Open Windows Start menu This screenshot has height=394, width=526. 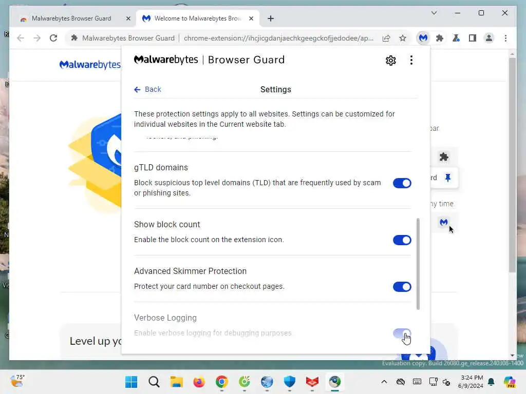coord(131,382)
